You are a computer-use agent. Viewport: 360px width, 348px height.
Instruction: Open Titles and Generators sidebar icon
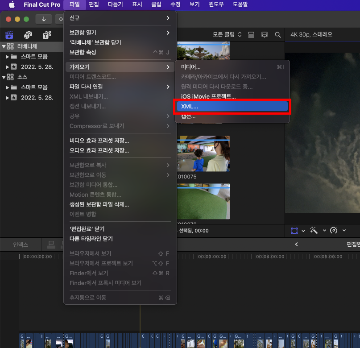point(46,35)
